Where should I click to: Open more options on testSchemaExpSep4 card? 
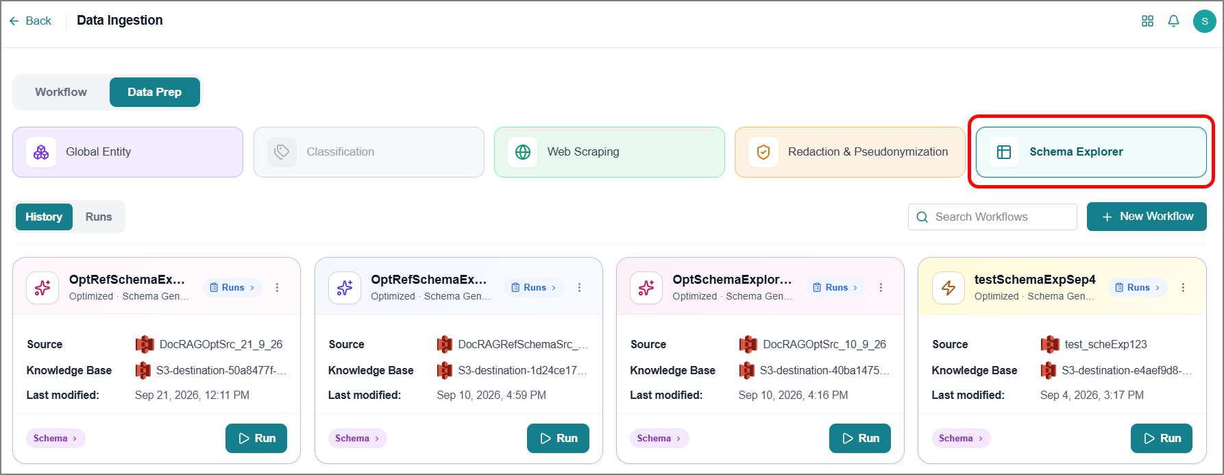click(x=1183, y=288)
